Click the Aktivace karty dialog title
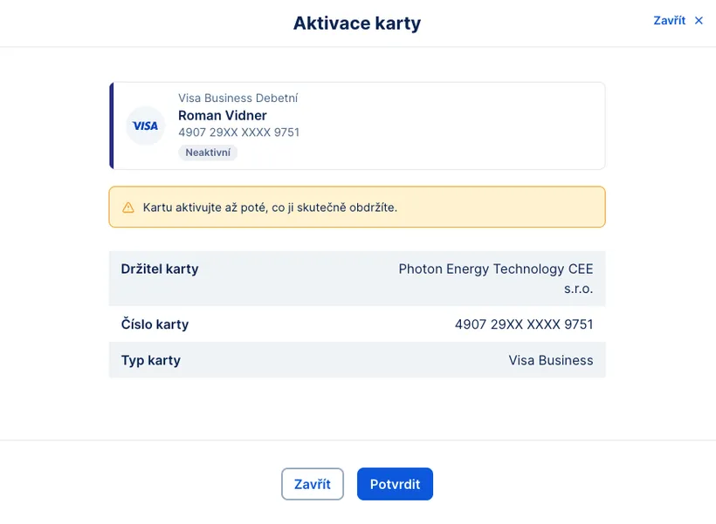The width and height of the screenshot is (716, 524). click(x=357, y=23)
